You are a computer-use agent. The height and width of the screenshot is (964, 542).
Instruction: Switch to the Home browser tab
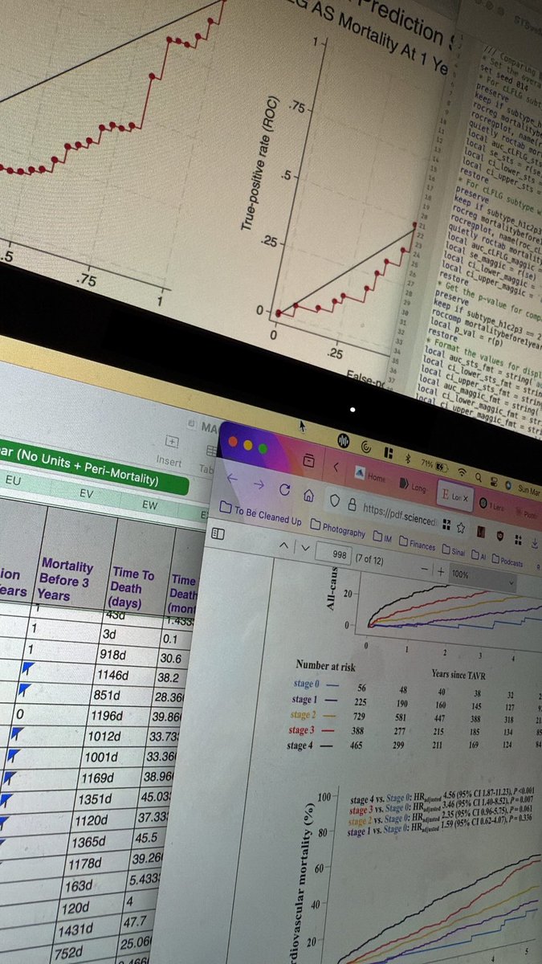coord(370,476)
